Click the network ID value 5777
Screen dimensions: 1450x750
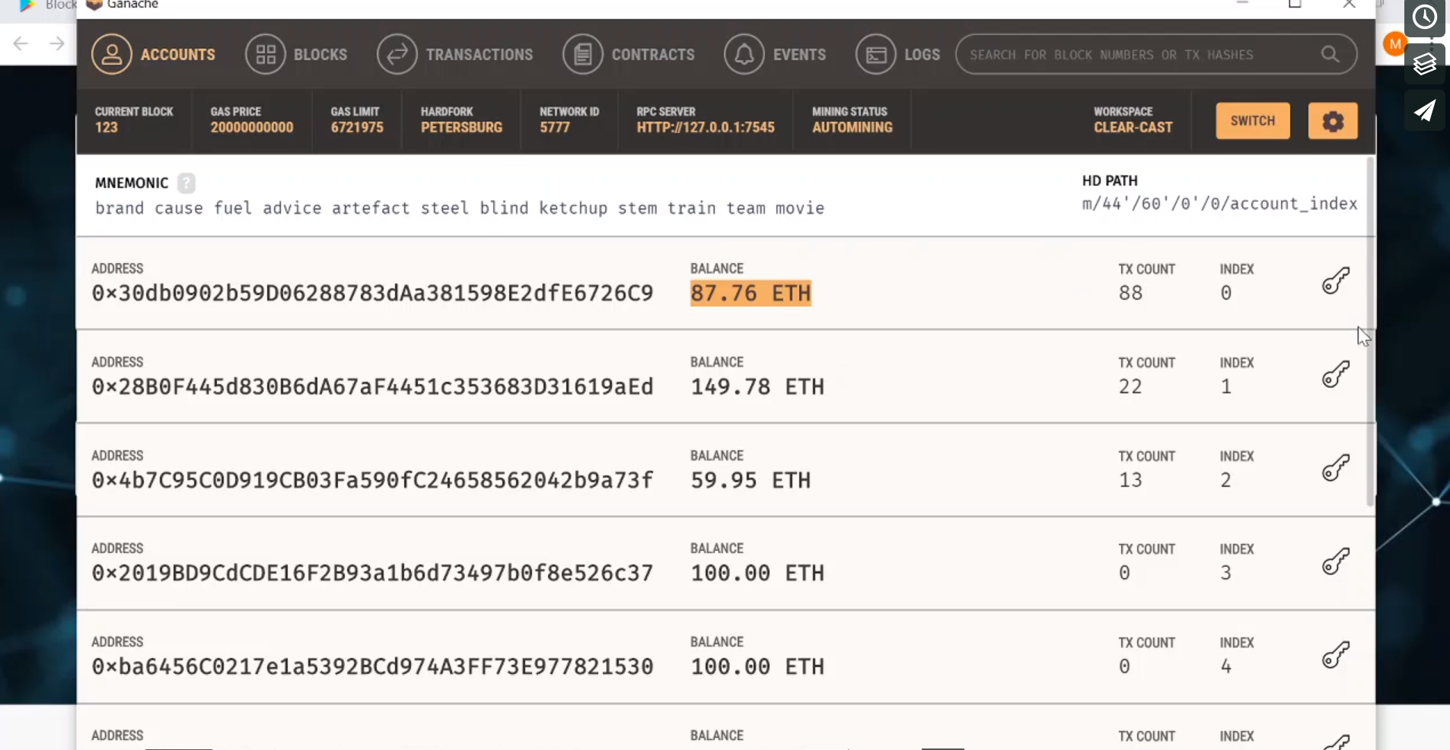(555, 128)
